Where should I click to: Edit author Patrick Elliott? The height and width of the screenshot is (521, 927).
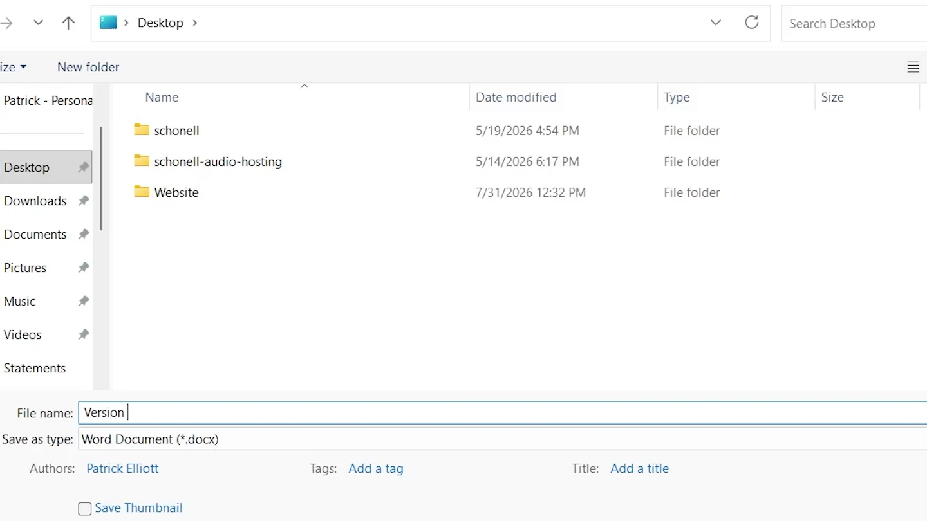[x=122, y=468]
